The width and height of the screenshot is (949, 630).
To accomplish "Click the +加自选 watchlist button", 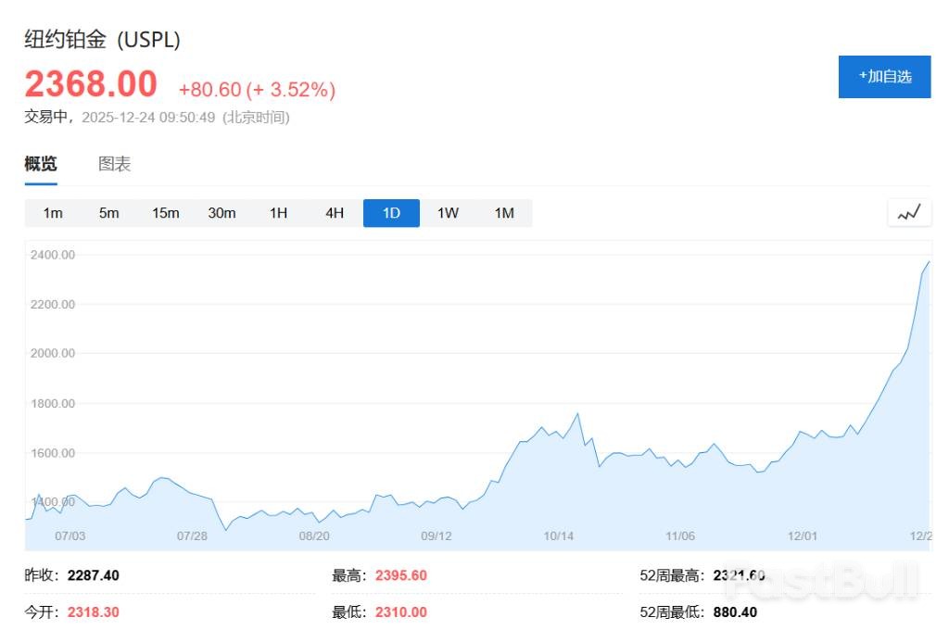I will point(884,77).
